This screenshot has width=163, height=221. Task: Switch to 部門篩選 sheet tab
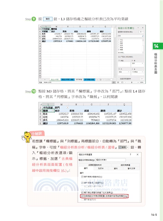click(x=79, y=80)
